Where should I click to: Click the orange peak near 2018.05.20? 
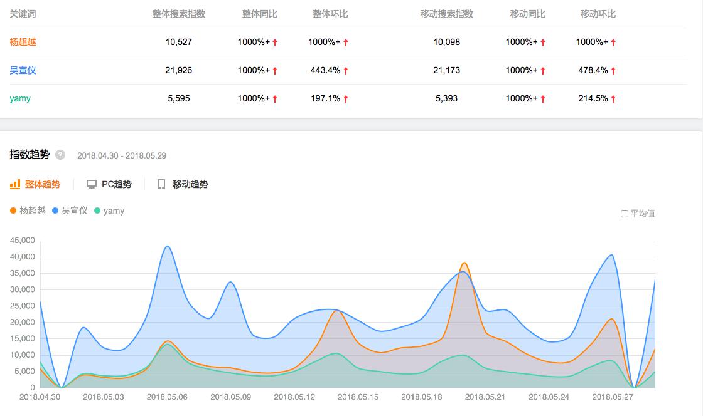tap(464, 263)
